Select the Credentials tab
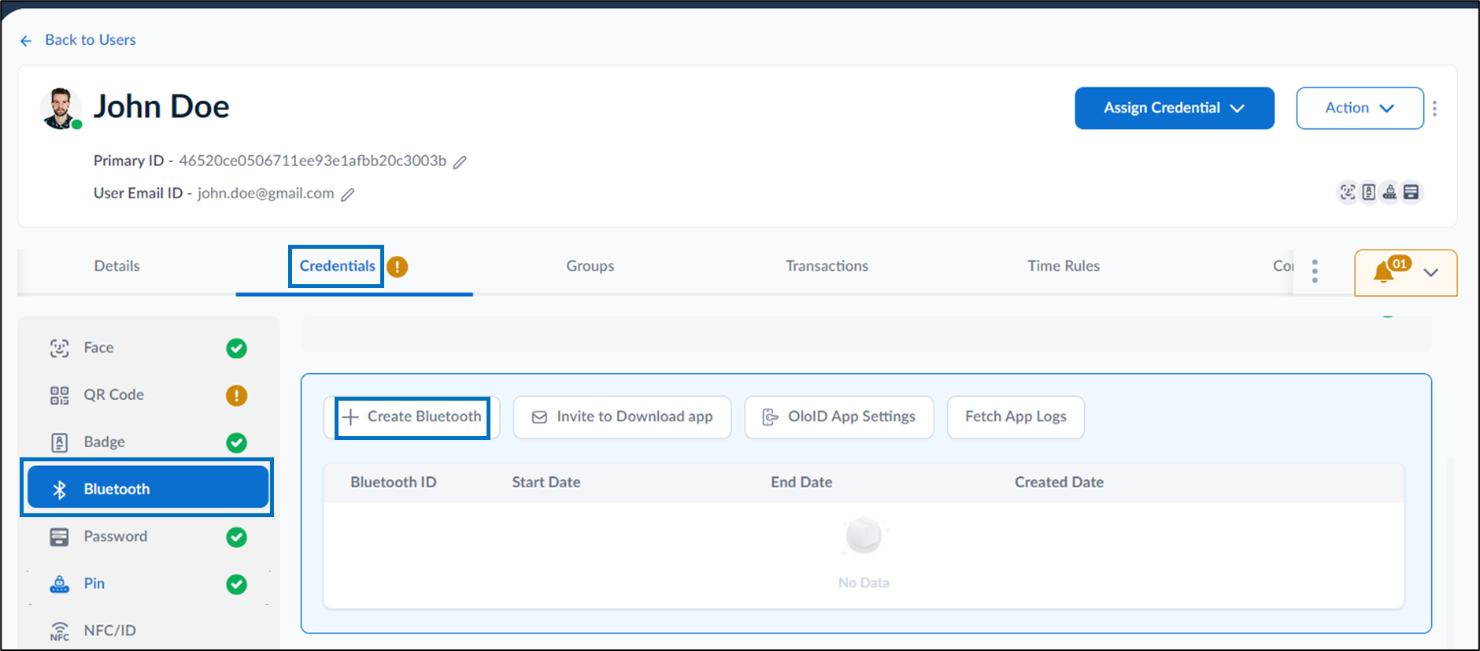The width and height of the screenshot is (1480, 651). 337,266
